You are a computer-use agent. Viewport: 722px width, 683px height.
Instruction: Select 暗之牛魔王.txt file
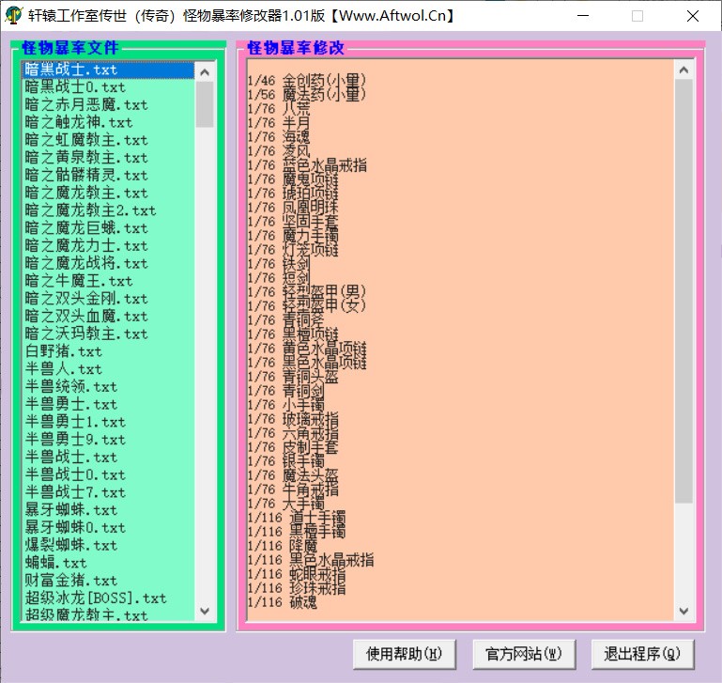point(108,281)
